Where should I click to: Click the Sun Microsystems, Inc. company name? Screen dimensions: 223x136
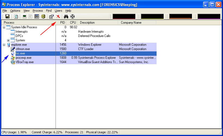tap(134, 62)
